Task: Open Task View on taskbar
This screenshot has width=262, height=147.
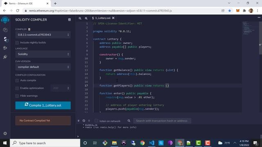Action: [x=95, y=143]
